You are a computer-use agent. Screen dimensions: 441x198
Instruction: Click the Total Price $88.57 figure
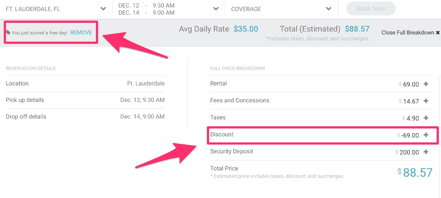(x=415, y=172)
